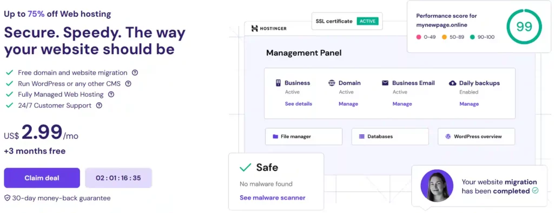Click the +3 months free text

[x=35, y=151]
